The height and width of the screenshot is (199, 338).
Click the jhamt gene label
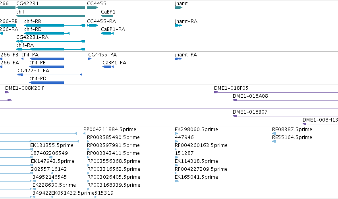[181, 4]
